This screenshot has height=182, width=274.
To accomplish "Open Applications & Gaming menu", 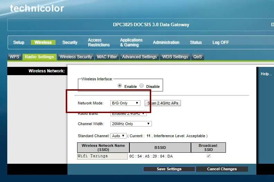I will pyautogui.click(x=131, y=42).
